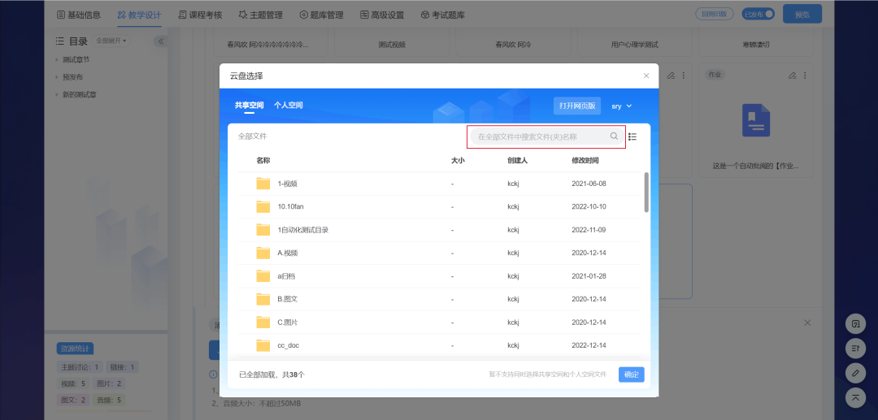The width and height of the screenshot is (878, 420).
Task: Open the B.图文 folder icon
Action: pyautogui.click(x=263, y=299)
